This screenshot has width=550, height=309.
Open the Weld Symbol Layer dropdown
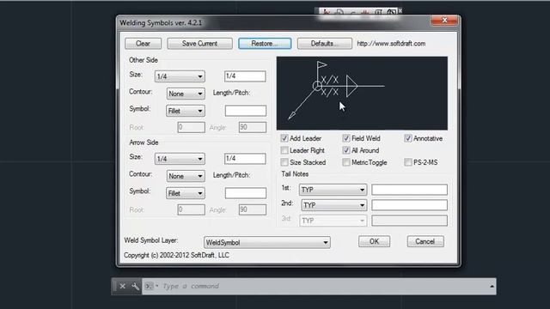[x=267, y=242]
